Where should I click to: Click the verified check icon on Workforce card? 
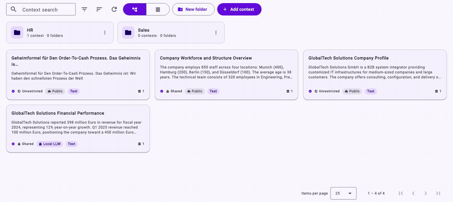tap(162, 91)
